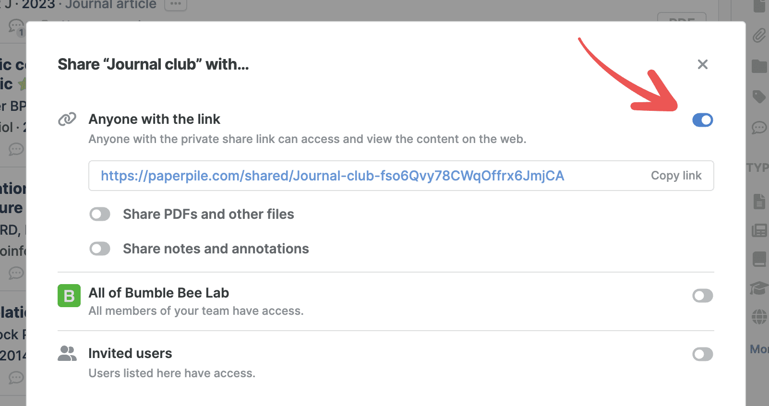
Task: Enable the Invited users toggle
Action: pyautogui.click(x=702, y=354)
